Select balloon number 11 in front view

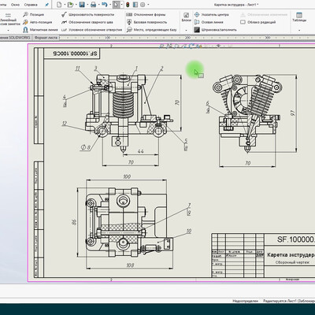pyautogui.click(x=77, y=69)
